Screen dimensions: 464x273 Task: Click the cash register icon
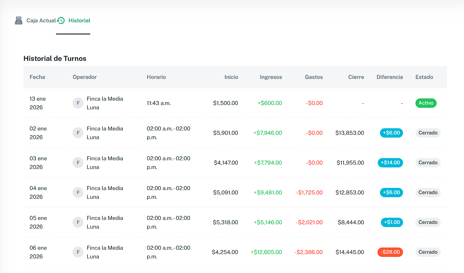tap(19, 20)
